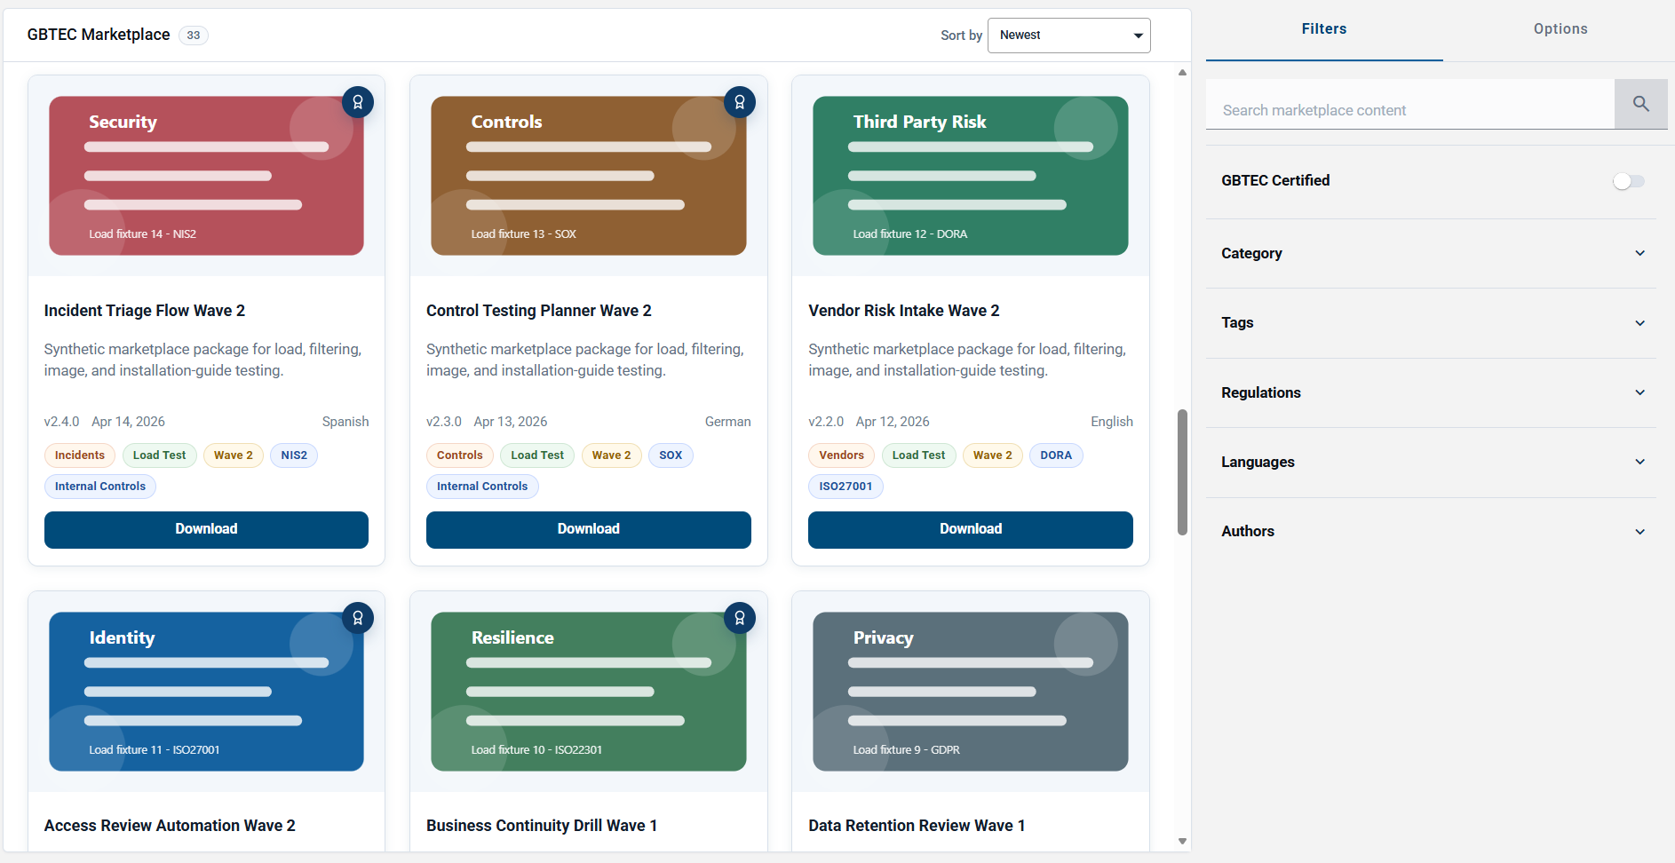Screen dimensions: 1675x863
Task: Click Wave 2 tag on Incident Triage card
Action: [x=234, y=455]
